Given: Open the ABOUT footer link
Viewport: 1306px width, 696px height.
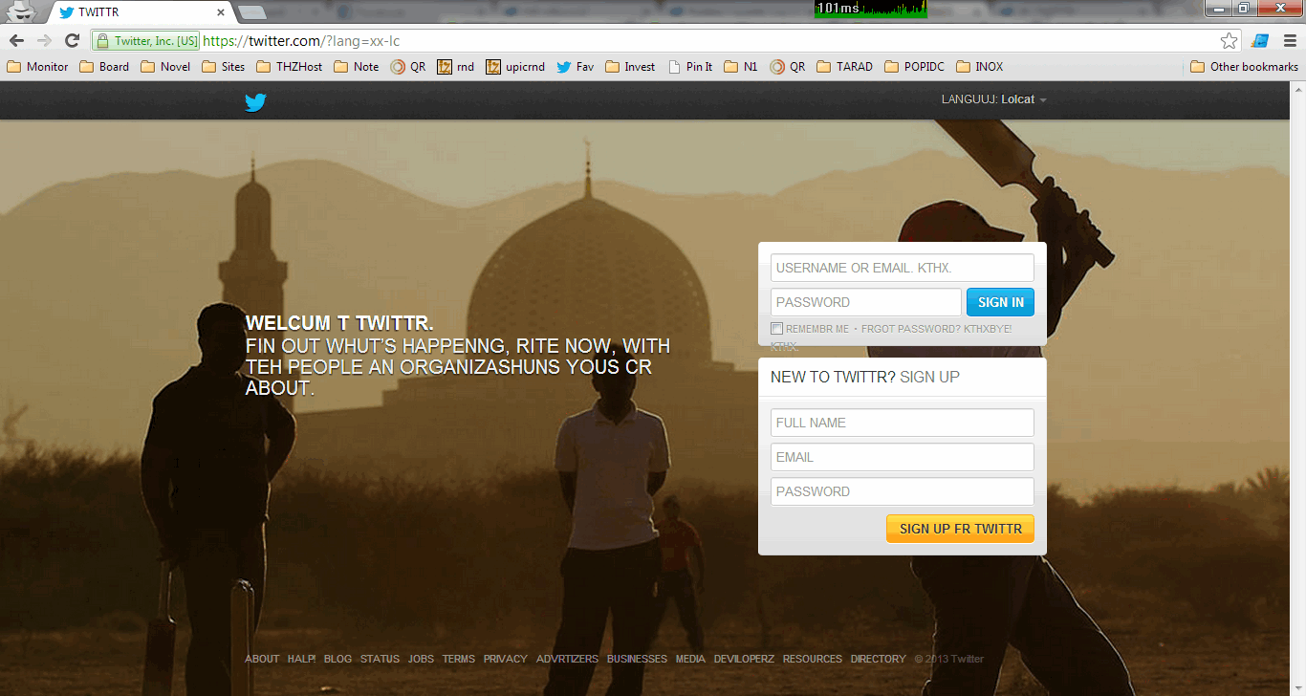Looking at the screenshot, I should 262,659.
